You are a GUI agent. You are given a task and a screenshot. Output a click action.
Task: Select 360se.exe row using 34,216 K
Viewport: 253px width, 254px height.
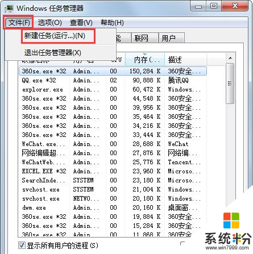113,126
